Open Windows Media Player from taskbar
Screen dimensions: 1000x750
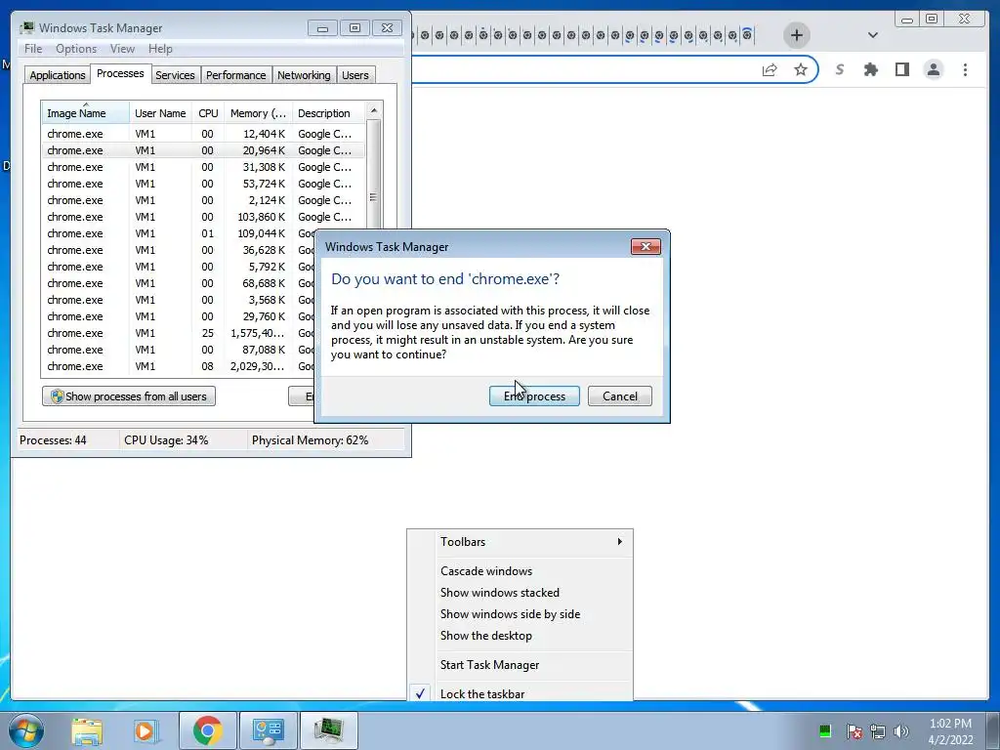pyautogui.click(x=145, y=730)
